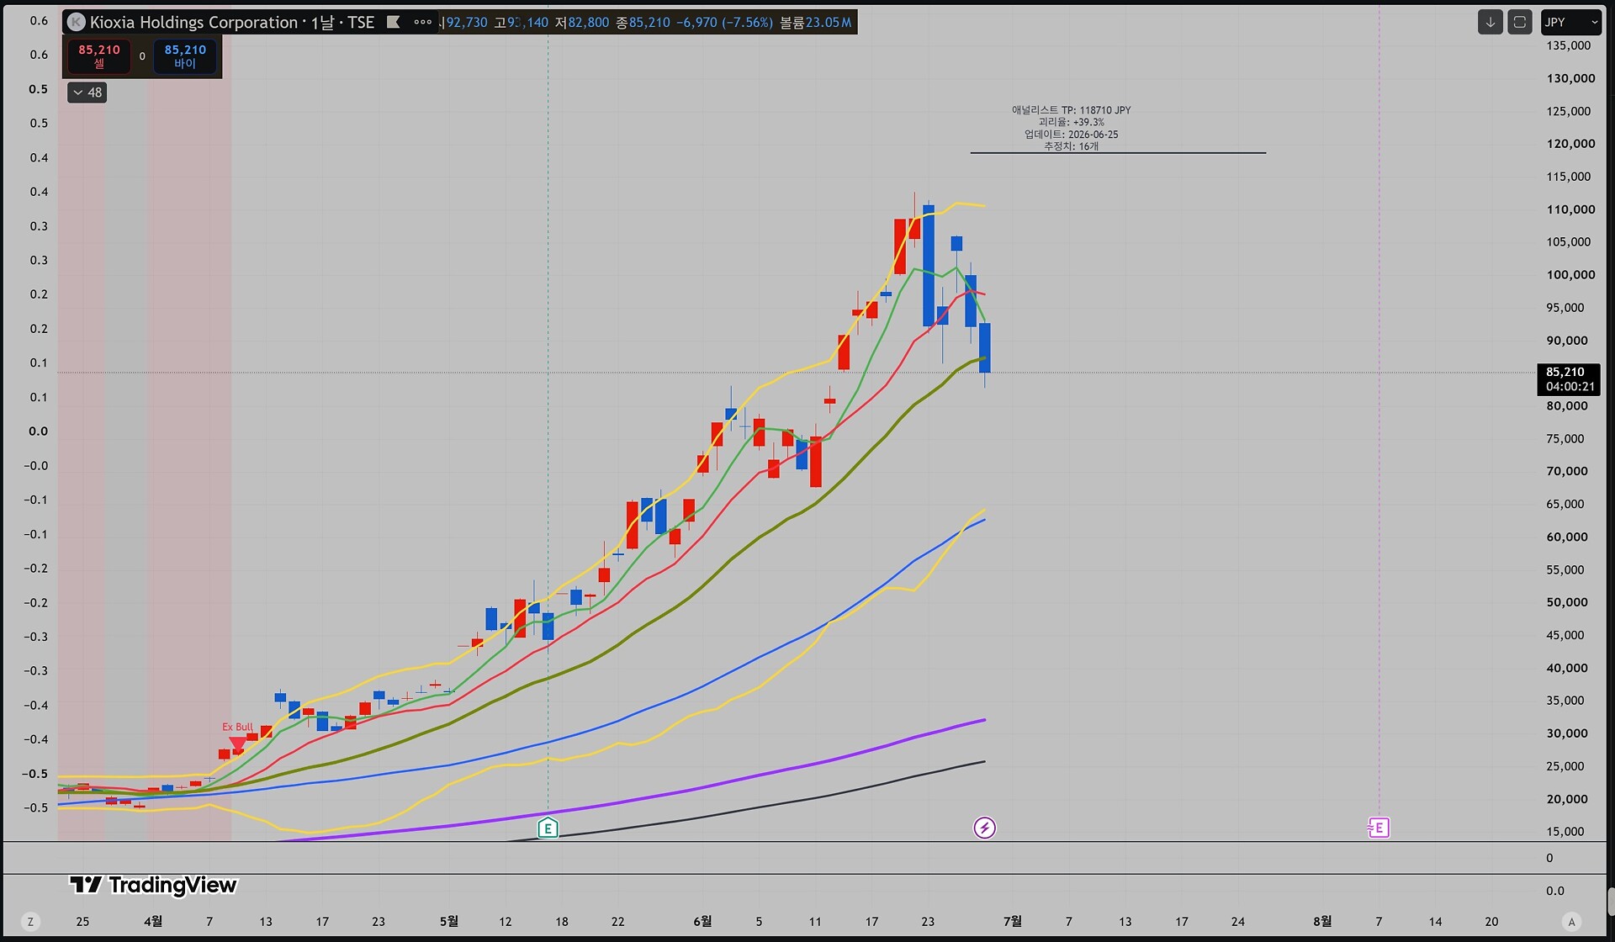Click the 4월 label on the time axis

click(x=153, y=922)
